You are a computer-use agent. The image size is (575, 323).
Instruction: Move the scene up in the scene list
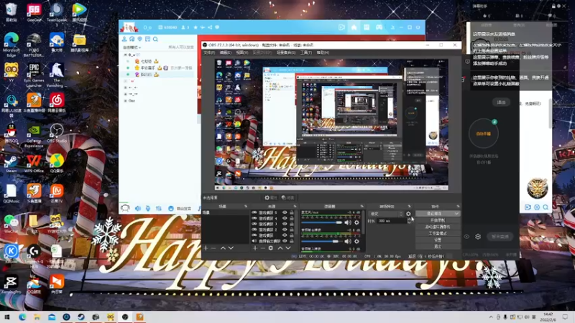(x=223, y=248)
